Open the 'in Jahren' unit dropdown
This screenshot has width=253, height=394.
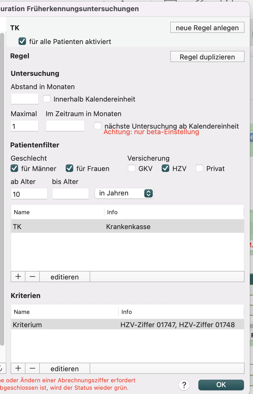point(124,193)
